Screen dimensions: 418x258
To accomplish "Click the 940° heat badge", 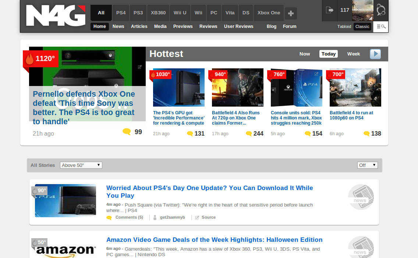I will [218, 75].
